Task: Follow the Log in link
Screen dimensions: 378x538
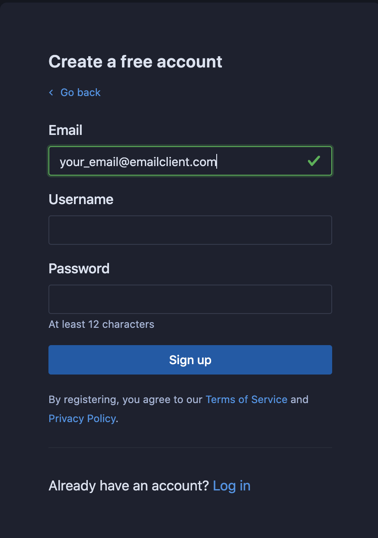Action: pyautogui.click(x=231, y=485)
